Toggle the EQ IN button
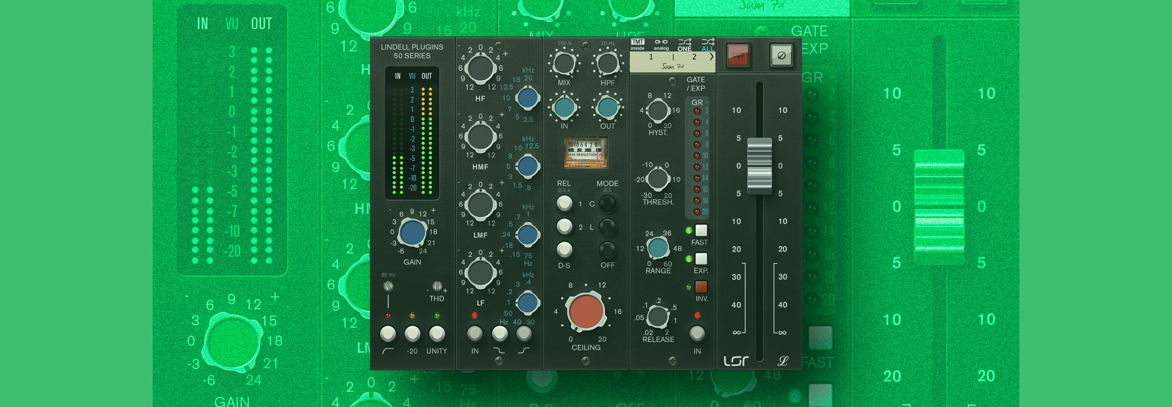 474,334
